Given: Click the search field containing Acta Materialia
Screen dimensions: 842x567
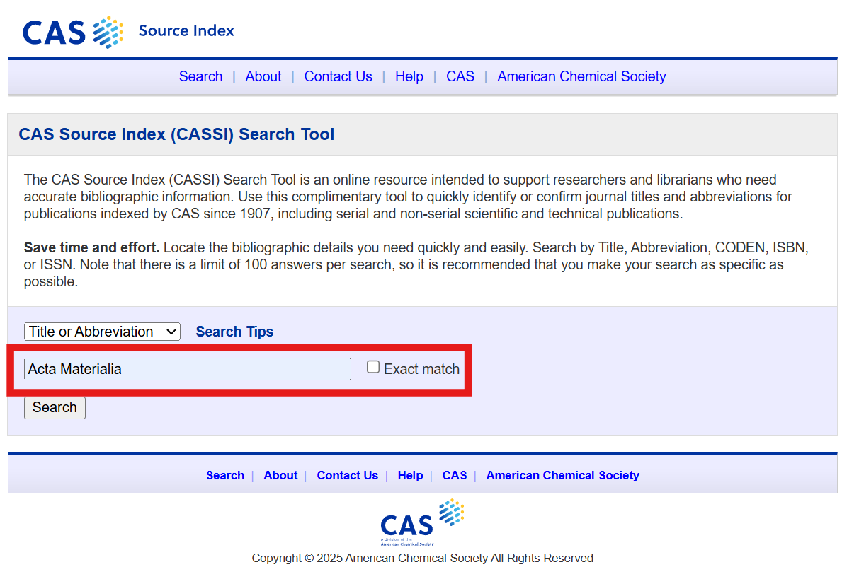Looking at the screenshot, I should coord(188,369).
